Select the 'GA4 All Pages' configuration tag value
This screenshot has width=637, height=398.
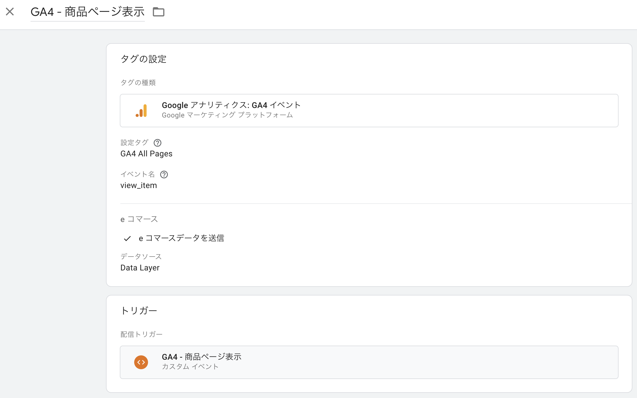tap(146, 154)
